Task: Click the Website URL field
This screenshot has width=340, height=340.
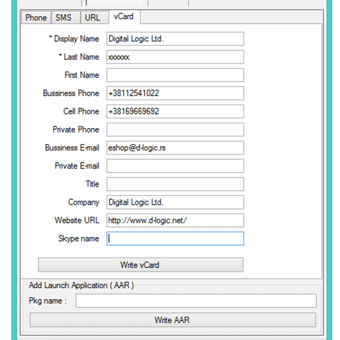Action: (x=175, y=220)
